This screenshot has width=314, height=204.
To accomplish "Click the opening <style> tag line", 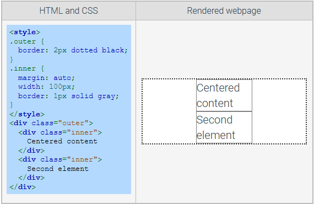I will (x=25, y=32).
